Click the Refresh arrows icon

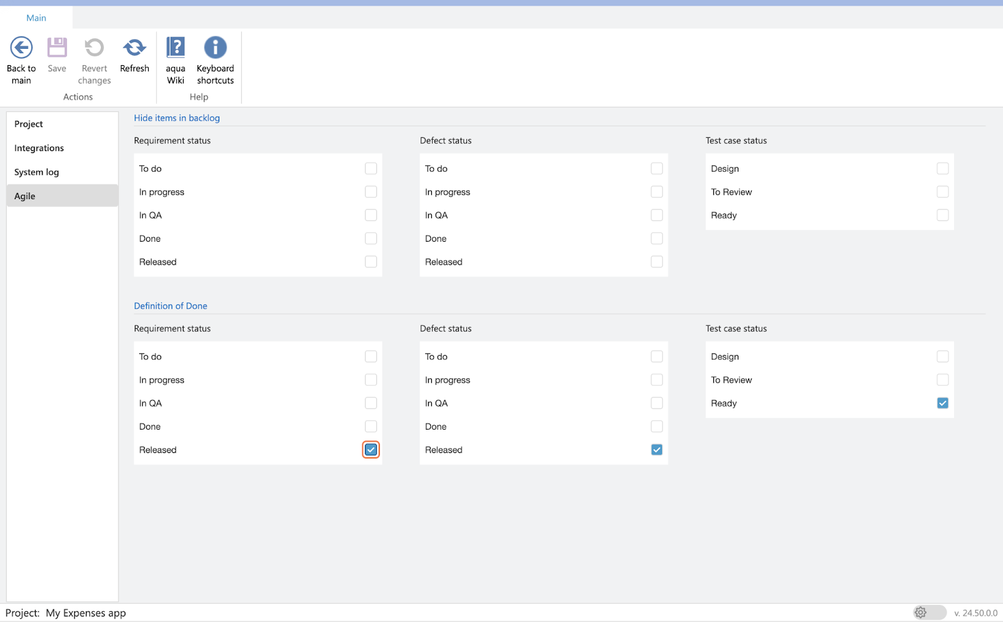(x=134, y=48)
